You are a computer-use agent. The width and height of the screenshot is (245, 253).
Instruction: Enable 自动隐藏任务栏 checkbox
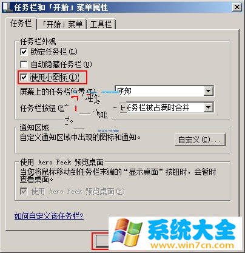pyautogui.click(x=24, y=64)
